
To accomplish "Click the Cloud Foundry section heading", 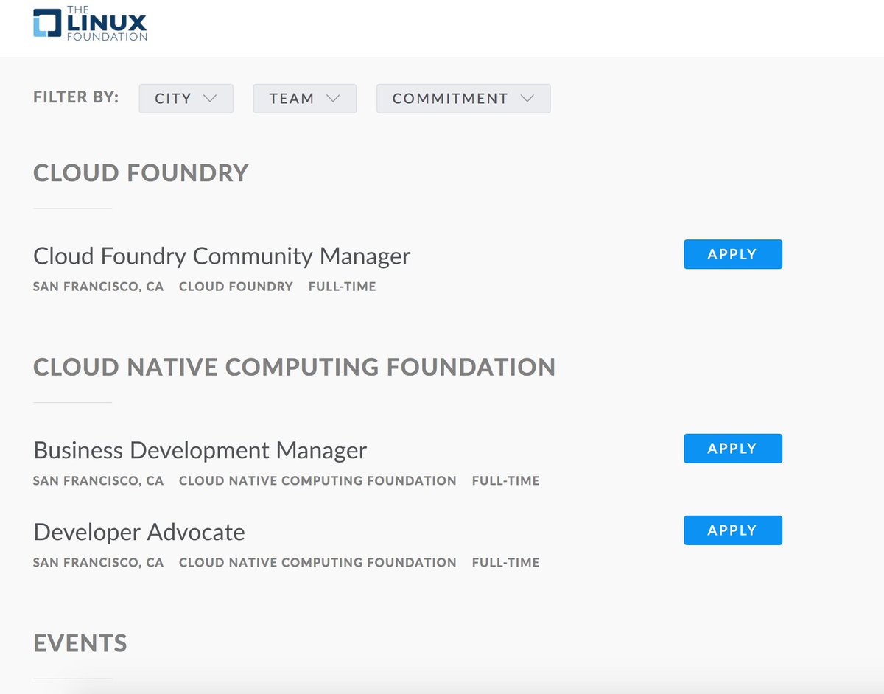I will (x=141, y=173).
